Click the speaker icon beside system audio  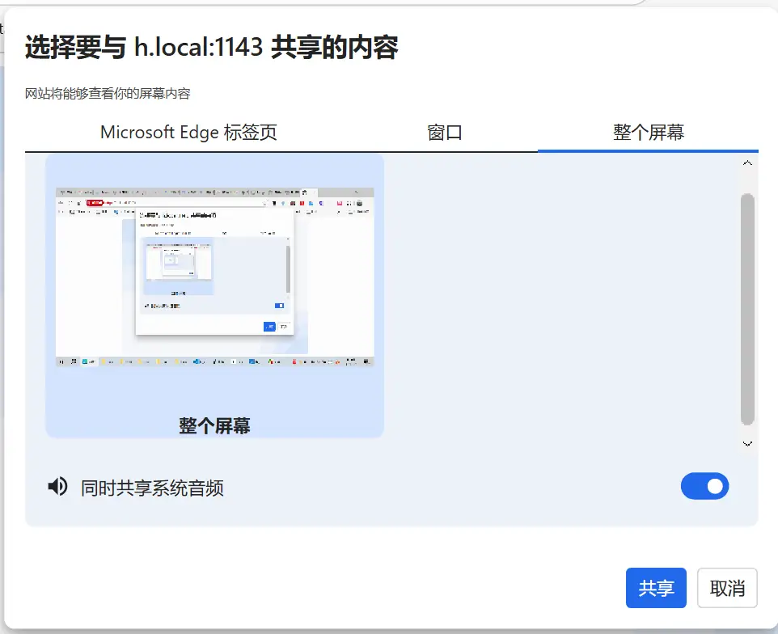[57, 487]
